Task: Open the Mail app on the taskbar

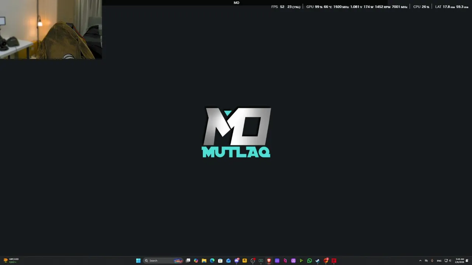Action: pos(228,261)
